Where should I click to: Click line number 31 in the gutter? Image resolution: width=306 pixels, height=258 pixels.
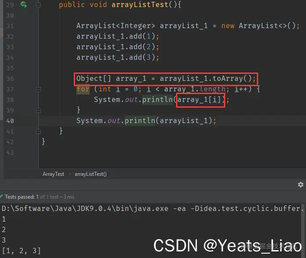click(x=10, y=26)
